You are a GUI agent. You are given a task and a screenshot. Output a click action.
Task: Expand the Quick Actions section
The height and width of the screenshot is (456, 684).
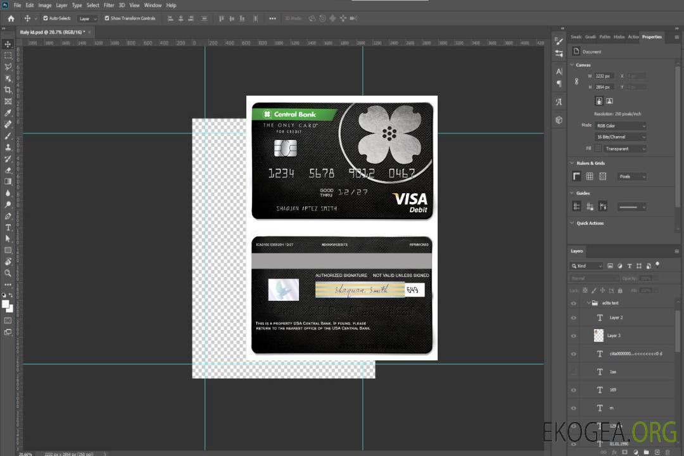572,223
